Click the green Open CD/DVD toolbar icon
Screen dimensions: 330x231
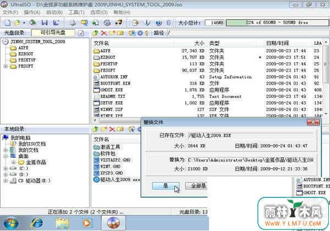(32, 23)
